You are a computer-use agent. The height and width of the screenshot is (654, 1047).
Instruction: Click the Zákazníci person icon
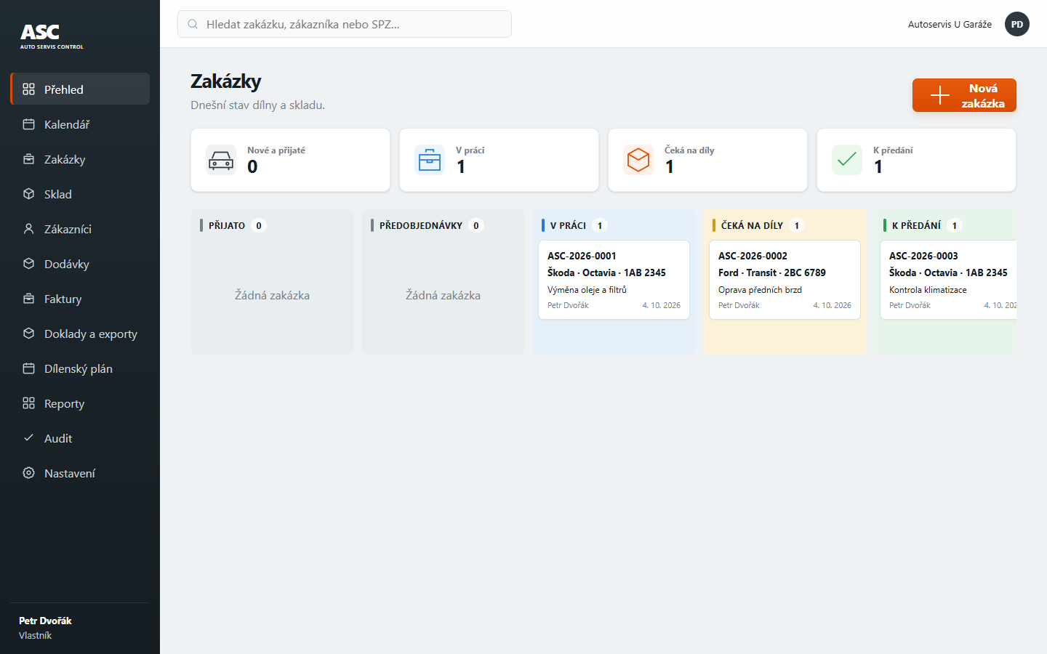point(28,229)
